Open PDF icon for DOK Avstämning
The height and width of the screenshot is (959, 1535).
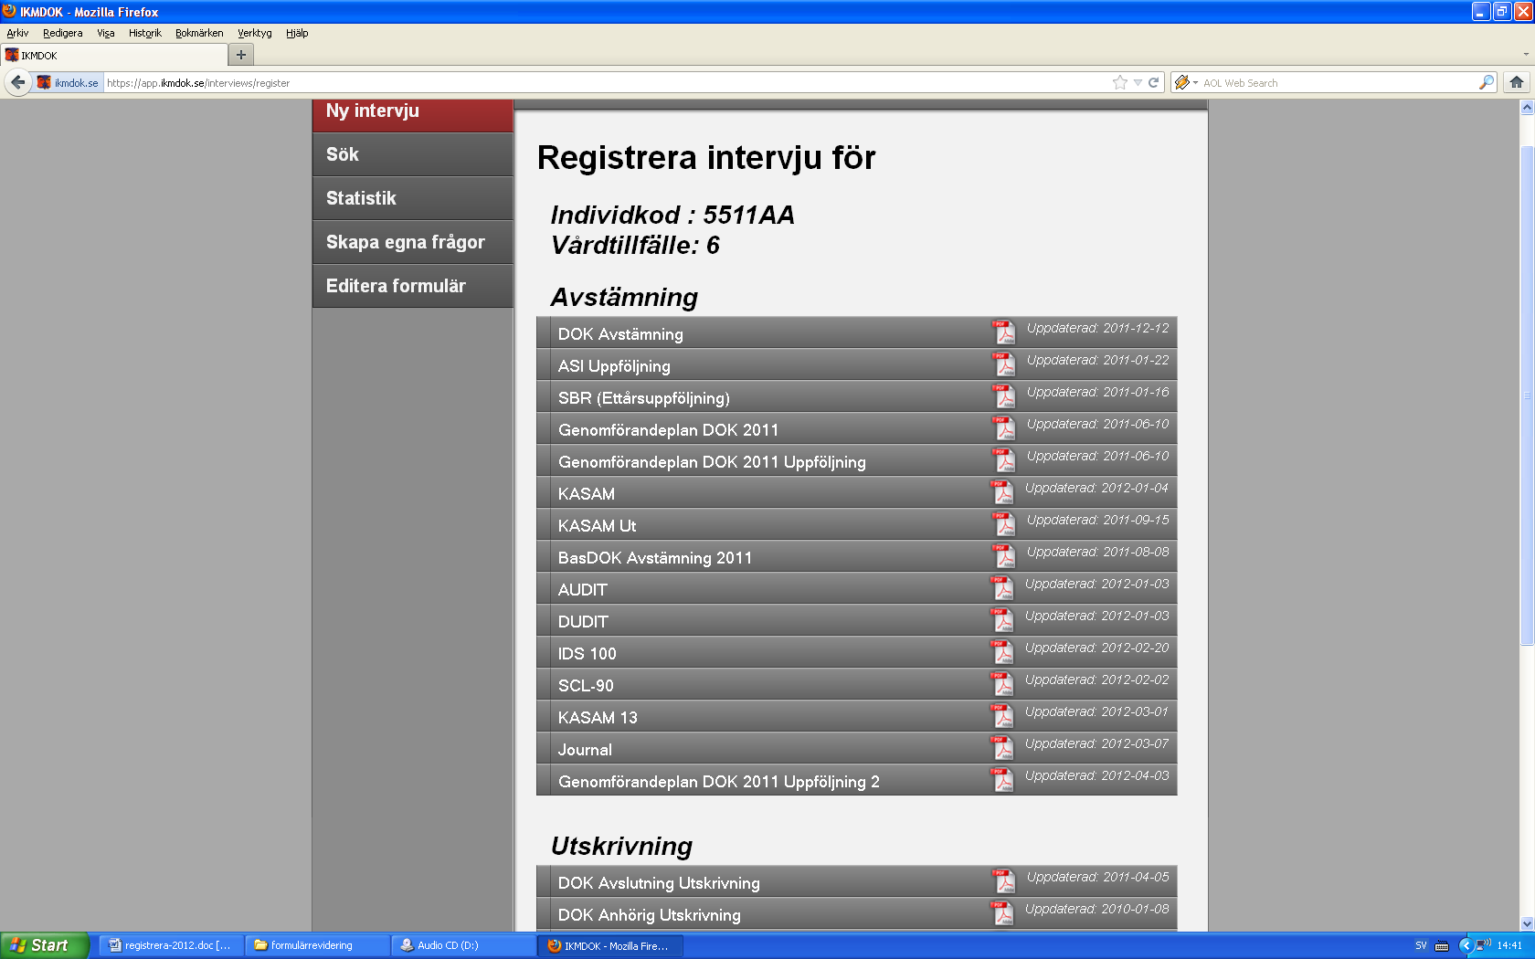pos(1004,332)
